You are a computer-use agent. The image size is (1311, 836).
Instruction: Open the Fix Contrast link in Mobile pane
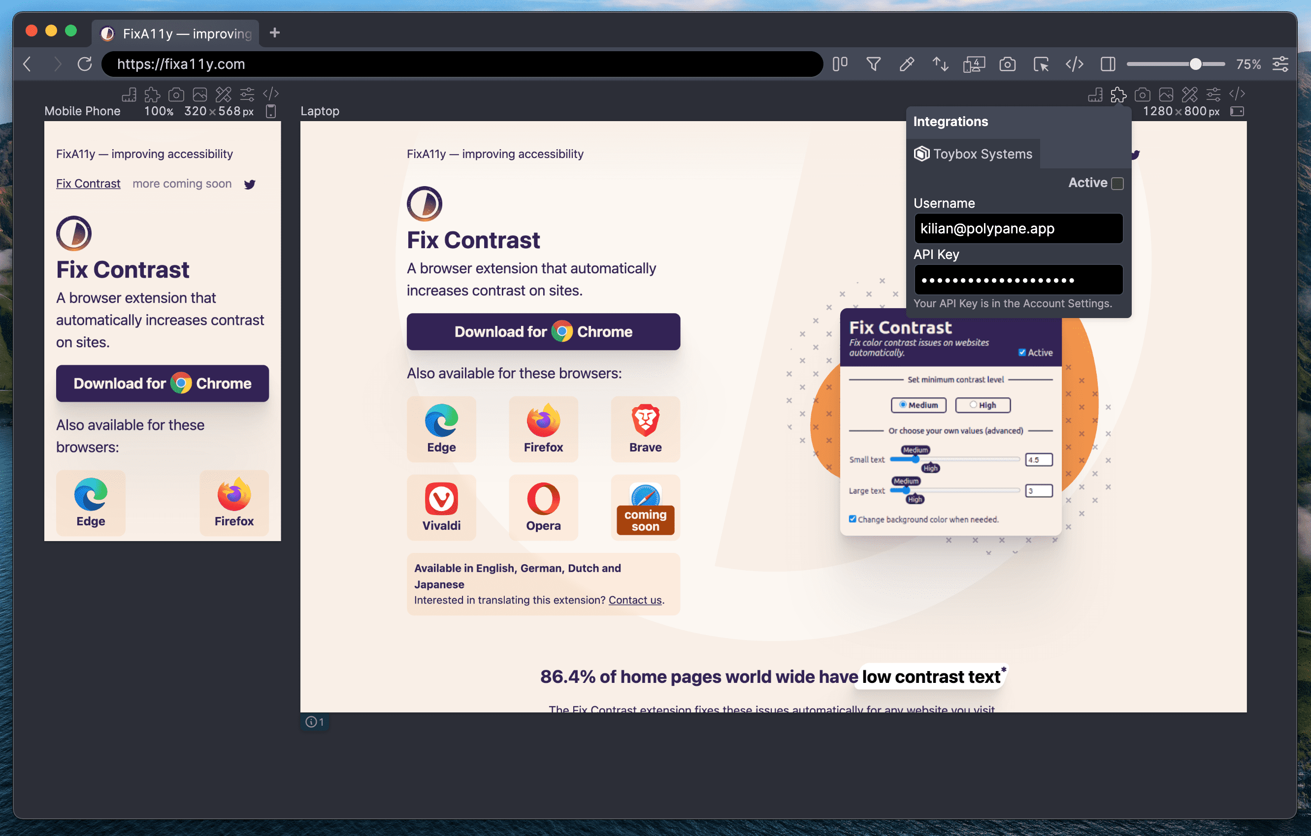pyautogui.click(x=88, y=184)
